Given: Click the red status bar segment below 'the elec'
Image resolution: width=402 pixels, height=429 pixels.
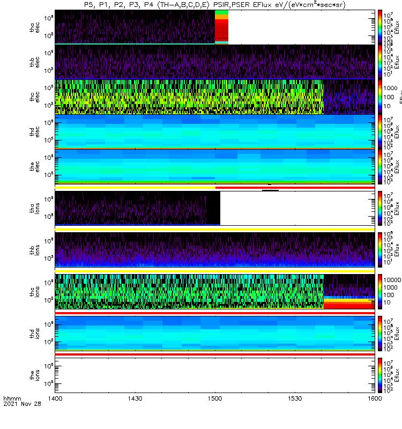Looking at the screenshot, I should 295,188.
